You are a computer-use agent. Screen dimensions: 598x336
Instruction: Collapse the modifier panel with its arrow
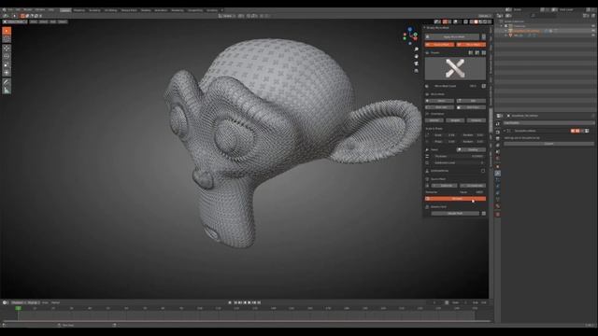pos(505,131)
